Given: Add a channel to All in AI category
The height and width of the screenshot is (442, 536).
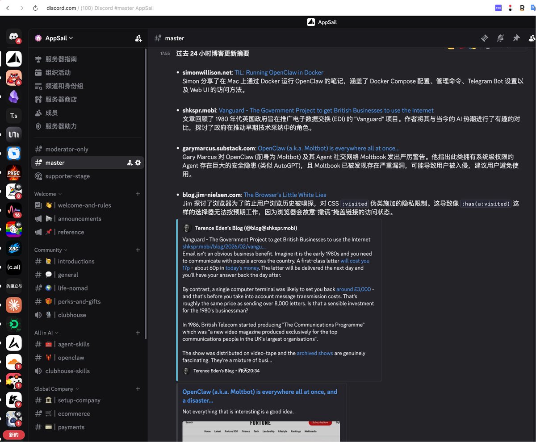Looking at the screenshot, I should pyautogui.click(x=138, y=333).
